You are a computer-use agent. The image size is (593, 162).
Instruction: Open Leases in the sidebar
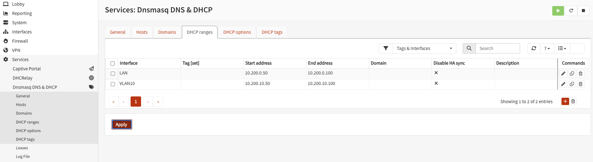click(22, 148)
